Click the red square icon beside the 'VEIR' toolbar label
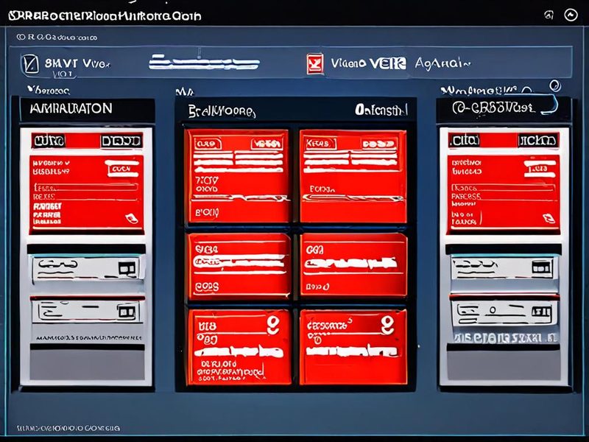Screen dimensions: 589x442 point(315,63)
